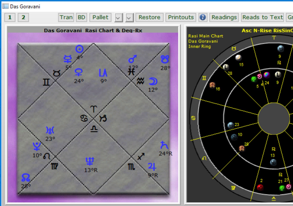Click the red planet orb in the wheel chart

[260, 188]
